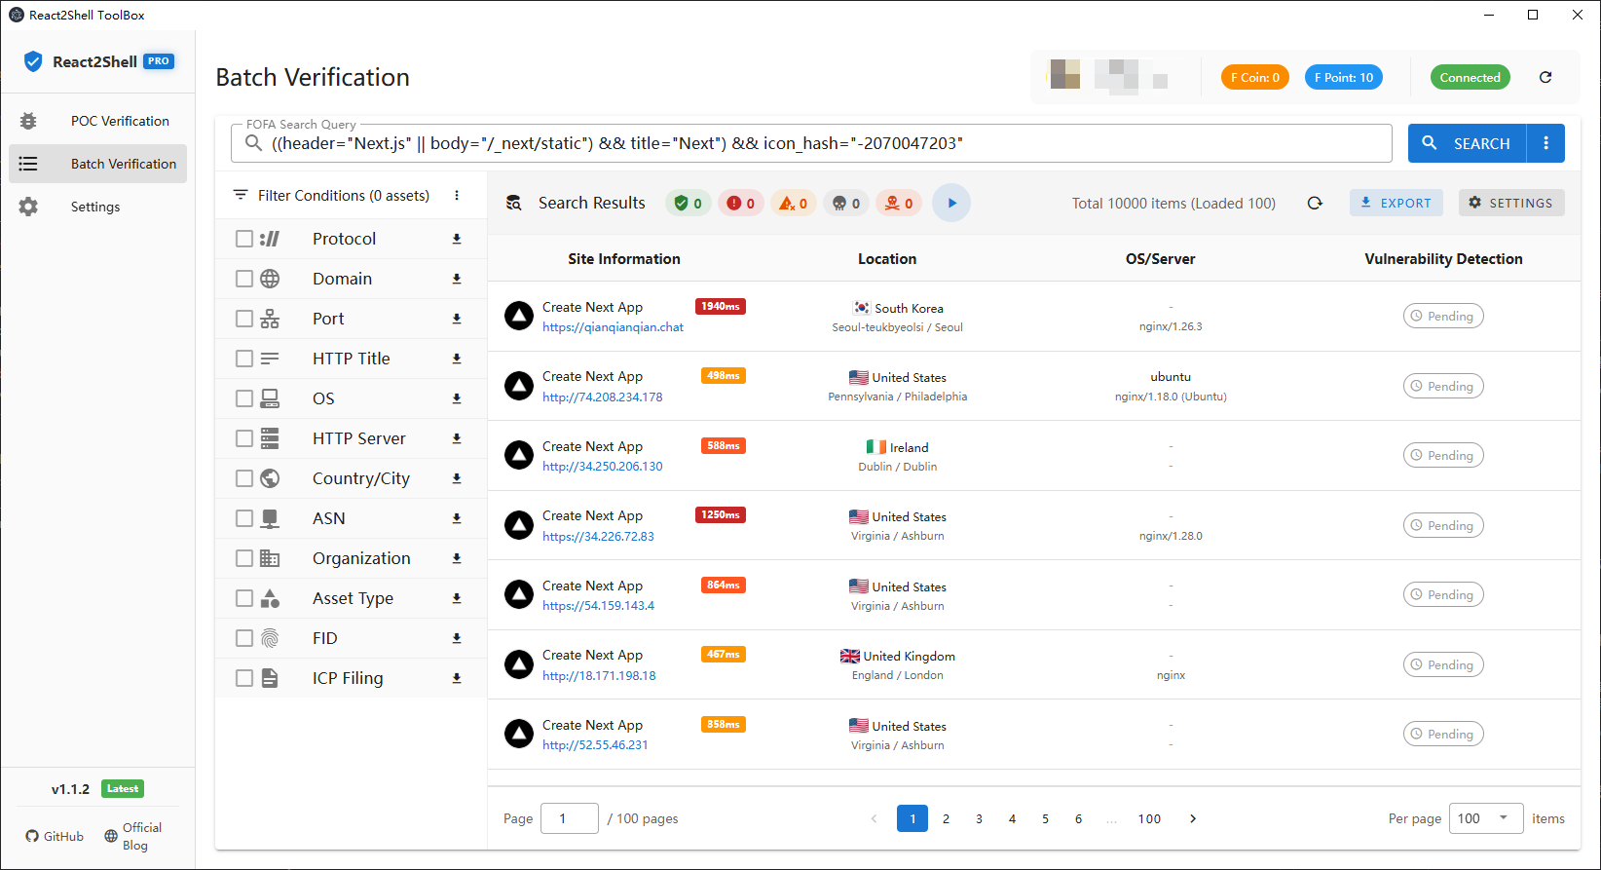Focus the FOFA Search Query field
This screenshot has height=870, width=1601.
click(811, 143)
